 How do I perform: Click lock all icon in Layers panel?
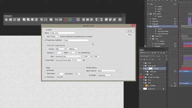(x=152, y=60)
